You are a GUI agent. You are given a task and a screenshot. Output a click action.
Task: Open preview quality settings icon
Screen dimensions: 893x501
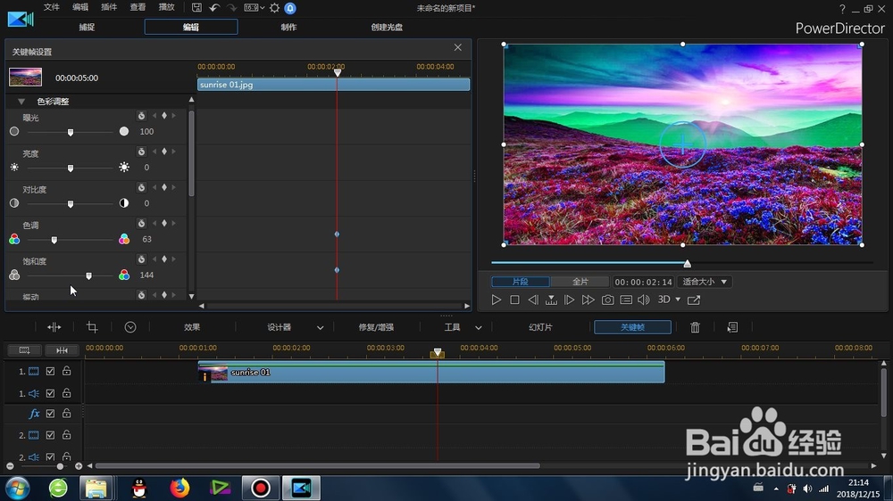(x=626, y=300)
